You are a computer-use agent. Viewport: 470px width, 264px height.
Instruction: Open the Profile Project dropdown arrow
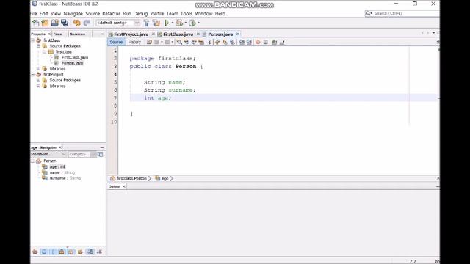(x=198, y=23)
